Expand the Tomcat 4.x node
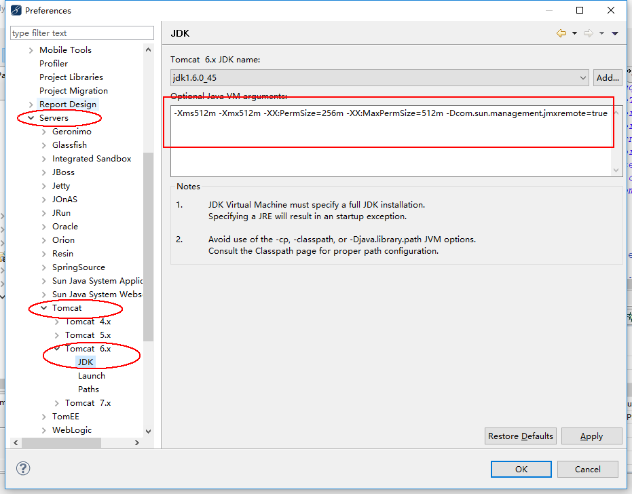The width and height of the screenshot is (632, 494). point(57,322)
